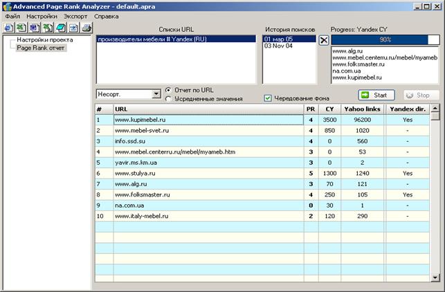This screenshot has height=292, width=445.
Task: Open the Файл menu
Action: pyautogui.click(x=12, y=17)
